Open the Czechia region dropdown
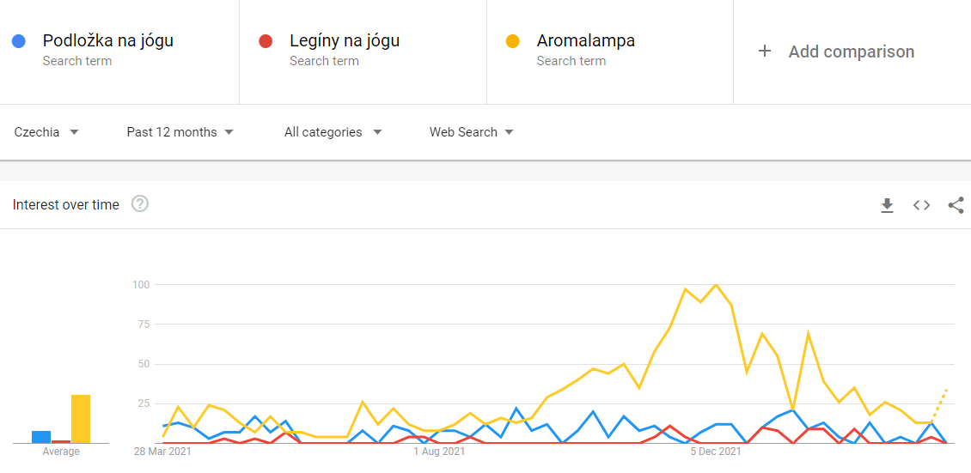971x473 pixels. pos(46,132)
